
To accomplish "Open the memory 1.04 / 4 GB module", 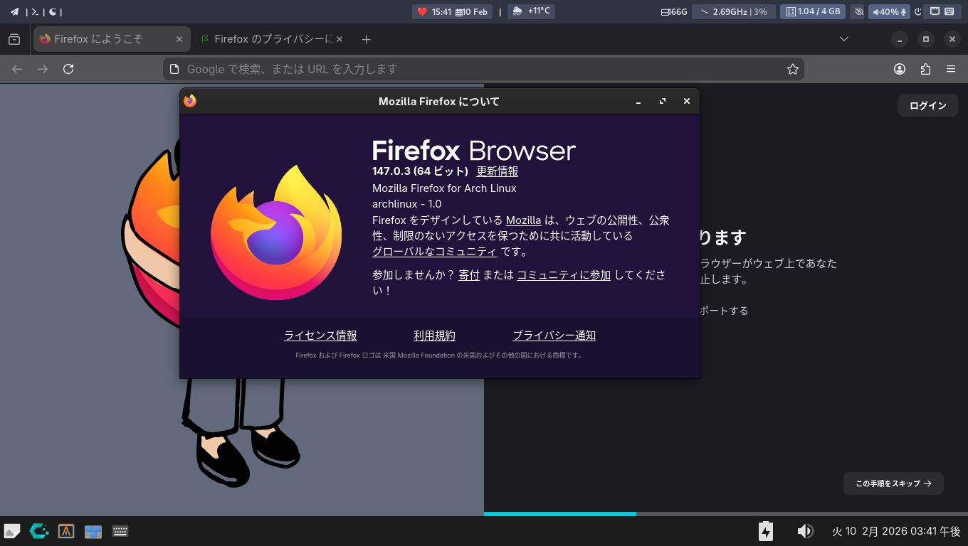I will pyautogui.click(x=814, y=11).
